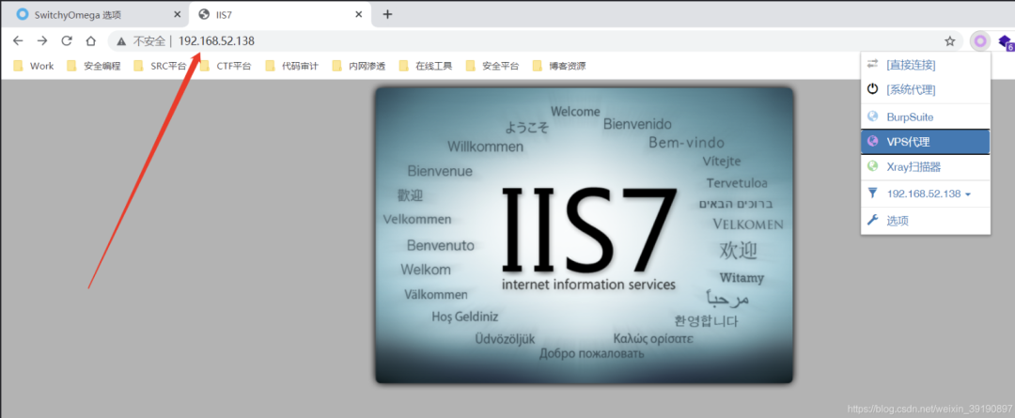This screenshot has height=418, width=1015.
Task: Open the 内网渗透 bookmark folder
Action: tap(359, 66)
